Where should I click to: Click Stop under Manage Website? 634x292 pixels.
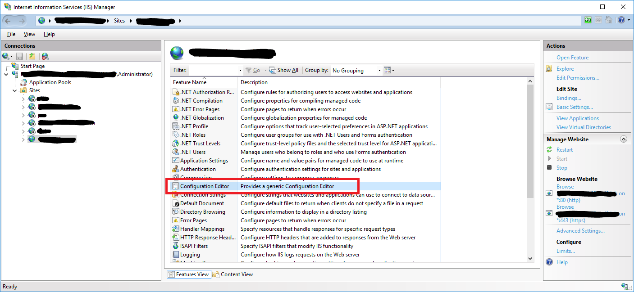tap(562, 168)
